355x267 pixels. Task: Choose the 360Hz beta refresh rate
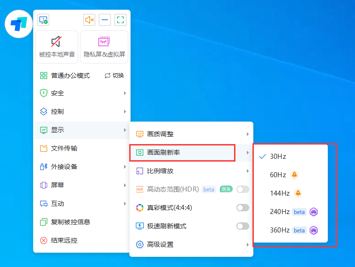click(x=291, y=230)
